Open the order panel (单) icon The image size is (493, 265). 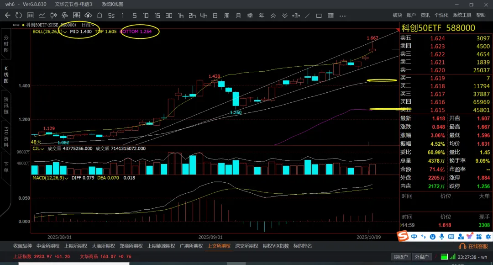pyautogui.click(x=76, y=16)
